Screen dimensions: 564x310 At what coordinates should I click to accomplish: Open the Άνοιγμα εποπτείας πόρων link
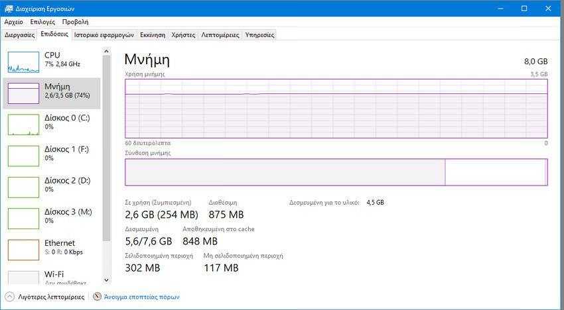[x=141, y=297]
